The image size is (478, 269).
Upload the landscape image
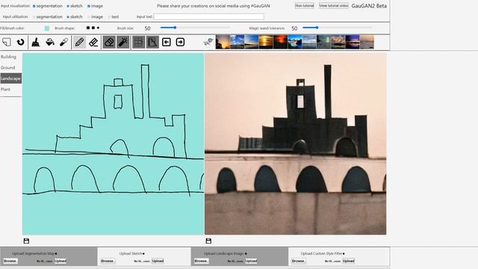(251, 261)
